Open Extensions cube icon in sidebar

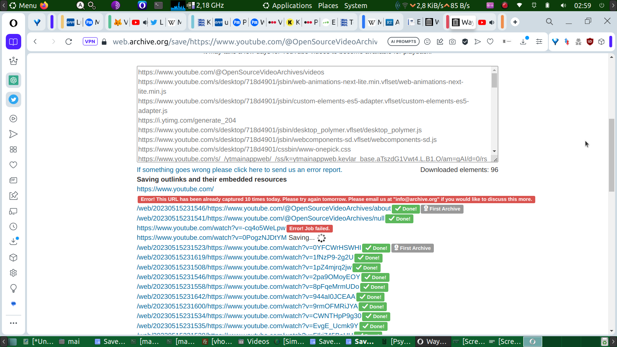[13, 258]
